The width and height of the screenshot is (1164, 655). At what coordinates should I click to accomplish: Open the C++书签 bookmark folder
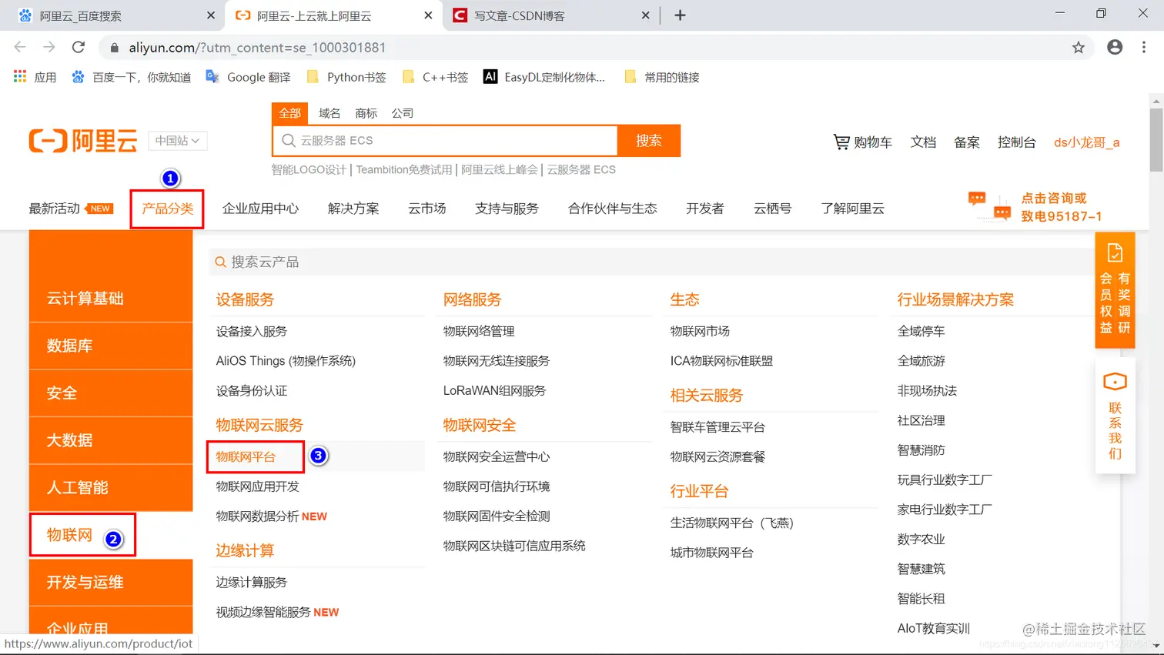tap(435, 77)
